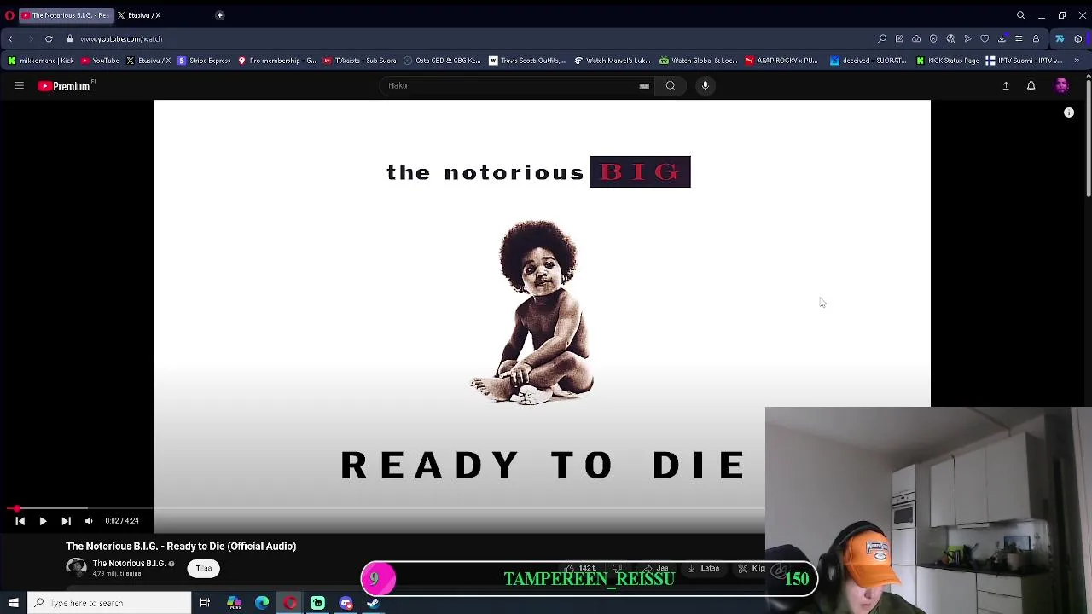Open the Watch Marvel's Luk... bookmark

[613, 61]
